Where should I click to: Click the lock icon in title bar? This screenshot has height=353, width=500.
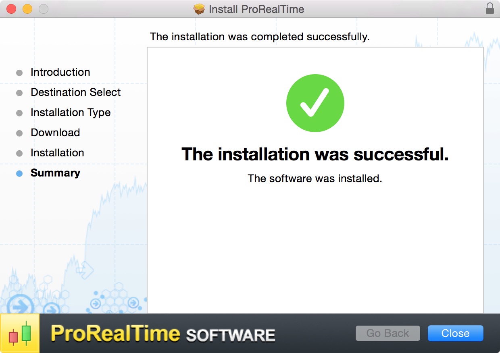click(x=490, y=8)
